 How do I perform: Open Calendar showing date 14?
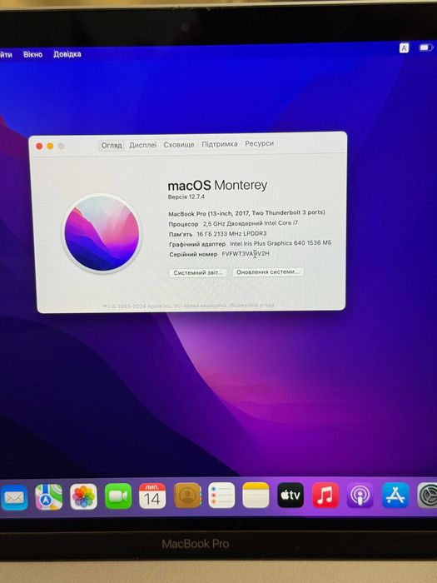coord(152,496)
